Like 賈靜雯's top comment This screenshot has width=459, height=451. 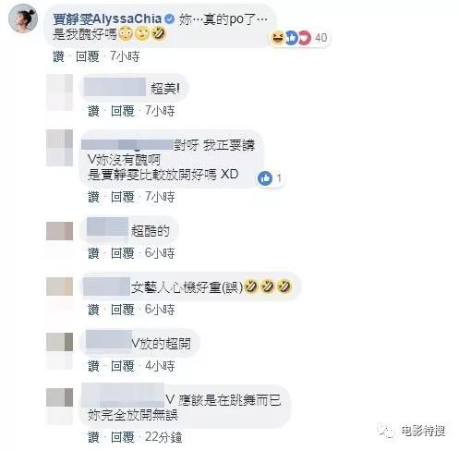[58, 56]
